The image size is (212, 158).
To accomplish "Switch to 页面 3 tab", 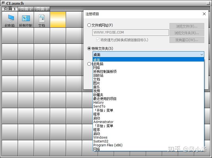I will pos(42,9).
